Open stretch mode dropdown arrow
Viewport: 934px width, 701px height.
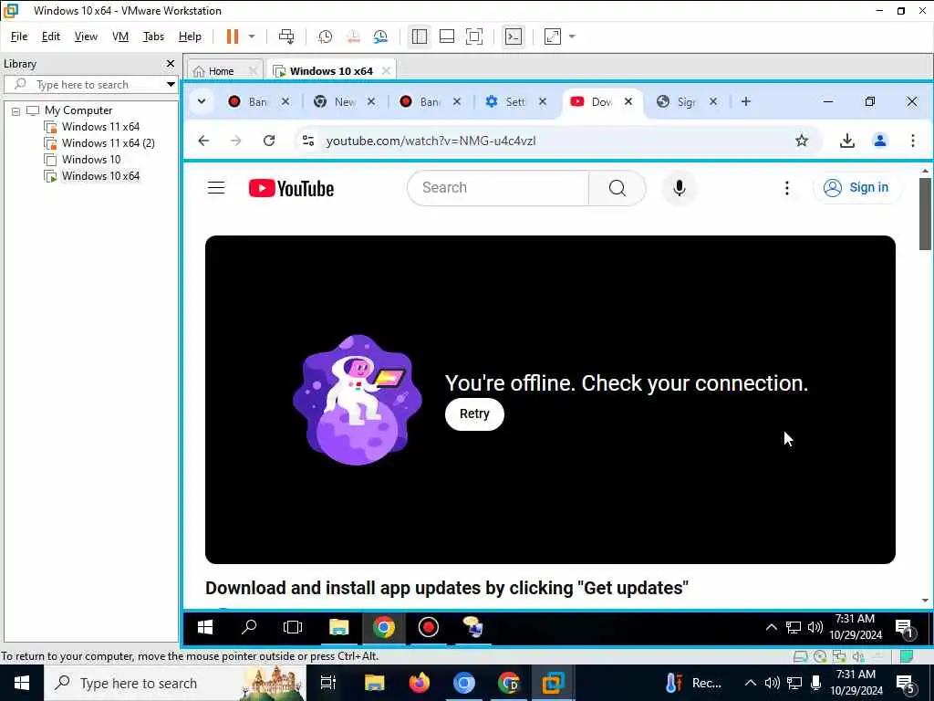[x=572, y=37]
